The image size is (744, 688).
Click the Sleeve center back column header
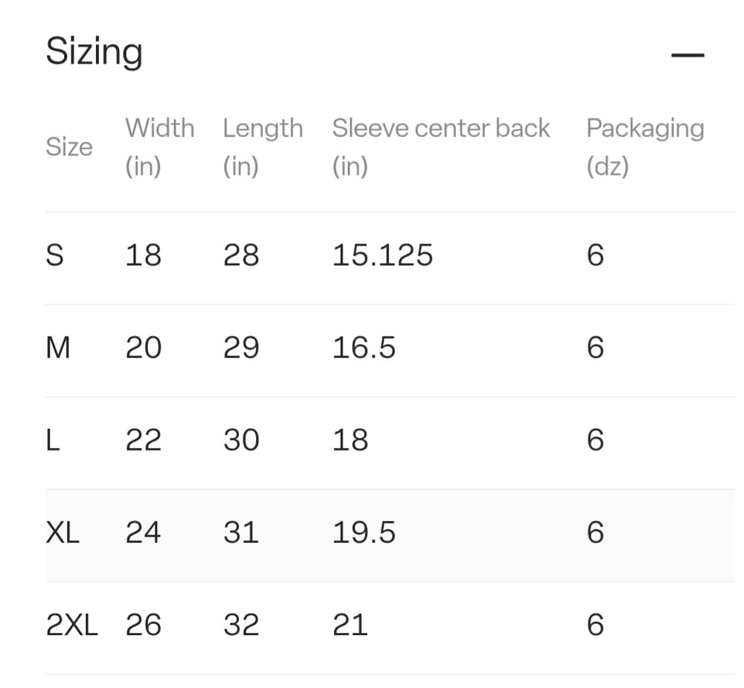pos(440,147)
